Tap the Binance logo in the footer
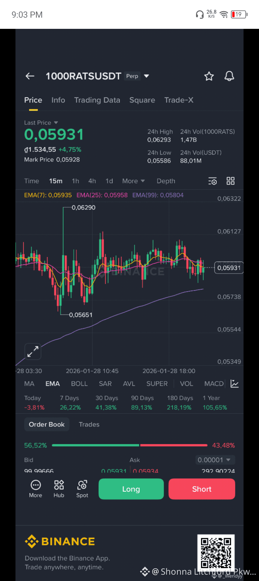This screenshot has height=581, width=259. [60, 541]
